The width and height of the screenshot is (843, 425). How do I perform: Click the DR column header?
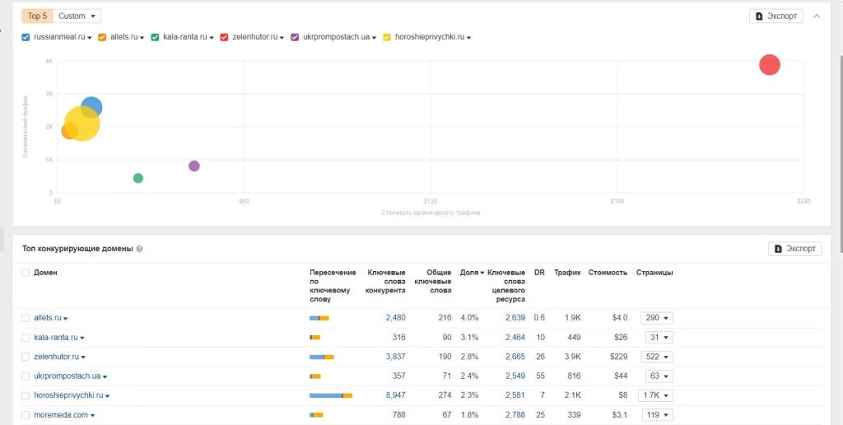tap(539, 273)
